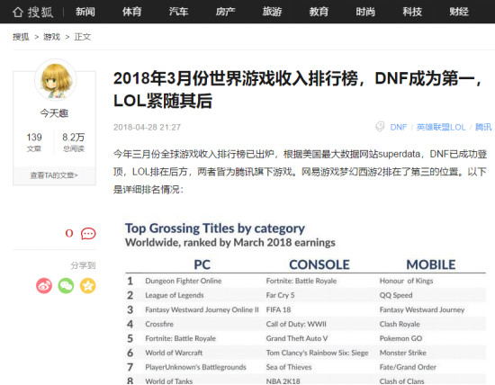The image size is (495, 385).
Task: Click QQ Speed entry
Action: (396, 295)
